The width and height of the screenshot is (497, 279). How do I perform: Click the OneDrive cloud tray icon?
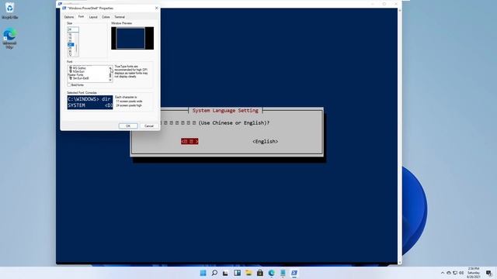(449, 273)
